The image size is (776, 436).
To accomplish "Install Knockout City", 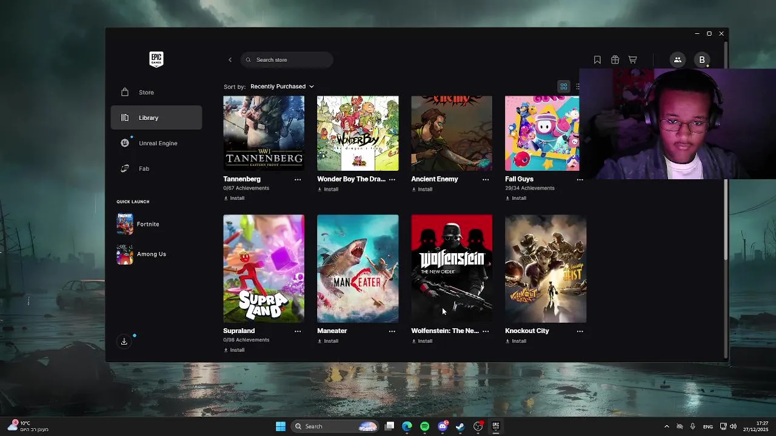I will coord(516,341).
